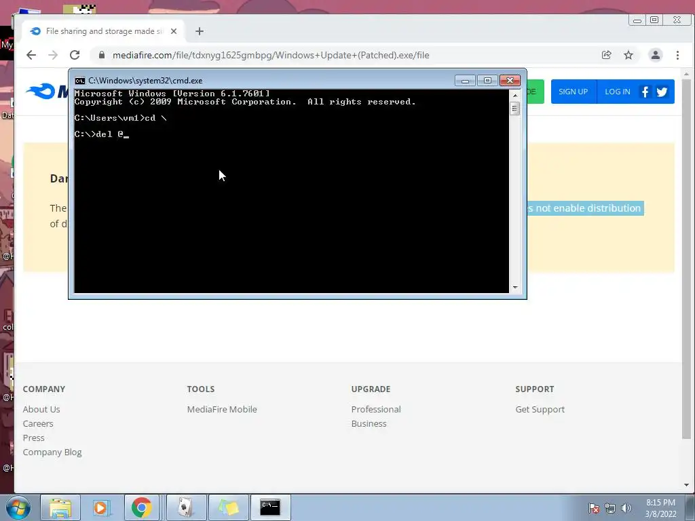Screen dimensions: 695x521
Task: Switch to cmd taskbar button
Action: pos(270,507)
